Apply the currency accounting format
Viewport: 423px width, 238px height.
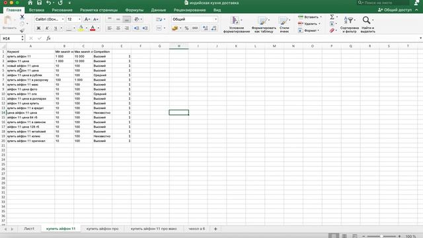click(174, 28)
